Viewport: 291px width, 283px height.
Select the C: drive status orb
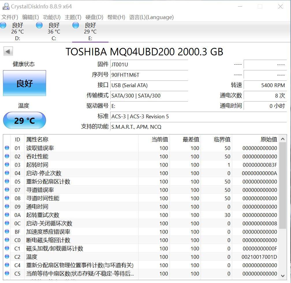point(39,25)
